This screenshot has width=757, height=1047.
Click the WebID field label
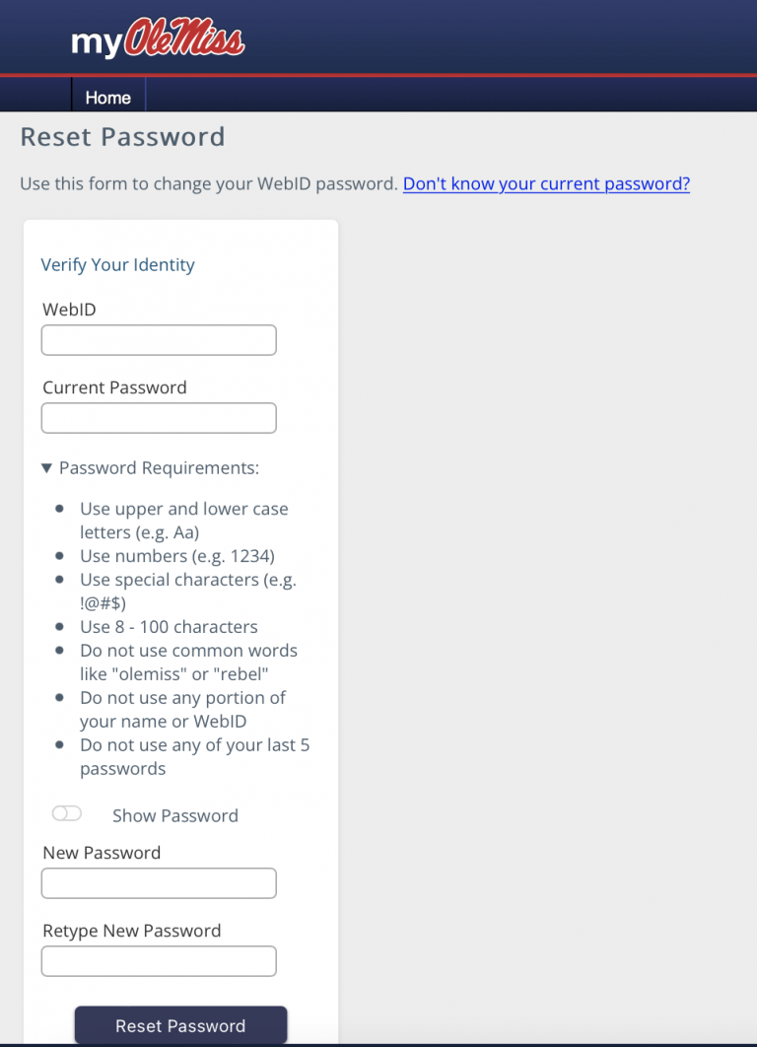pyautogui.click(x=69, y=310)
